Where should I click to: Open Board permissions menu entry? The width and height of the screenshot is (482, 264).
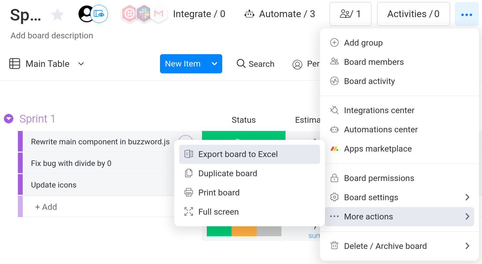399,178
